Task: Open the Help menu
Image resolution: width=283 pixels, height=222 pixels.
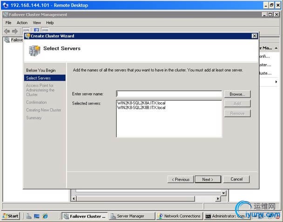Action: click(50, 23)
